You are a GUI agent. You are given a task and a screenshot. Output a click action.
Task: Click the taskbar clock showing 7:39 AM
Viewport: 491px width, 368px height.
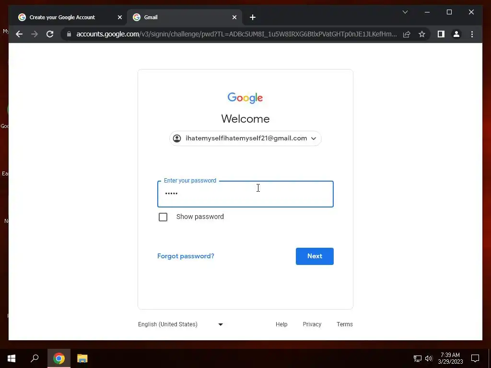point(450,358)
